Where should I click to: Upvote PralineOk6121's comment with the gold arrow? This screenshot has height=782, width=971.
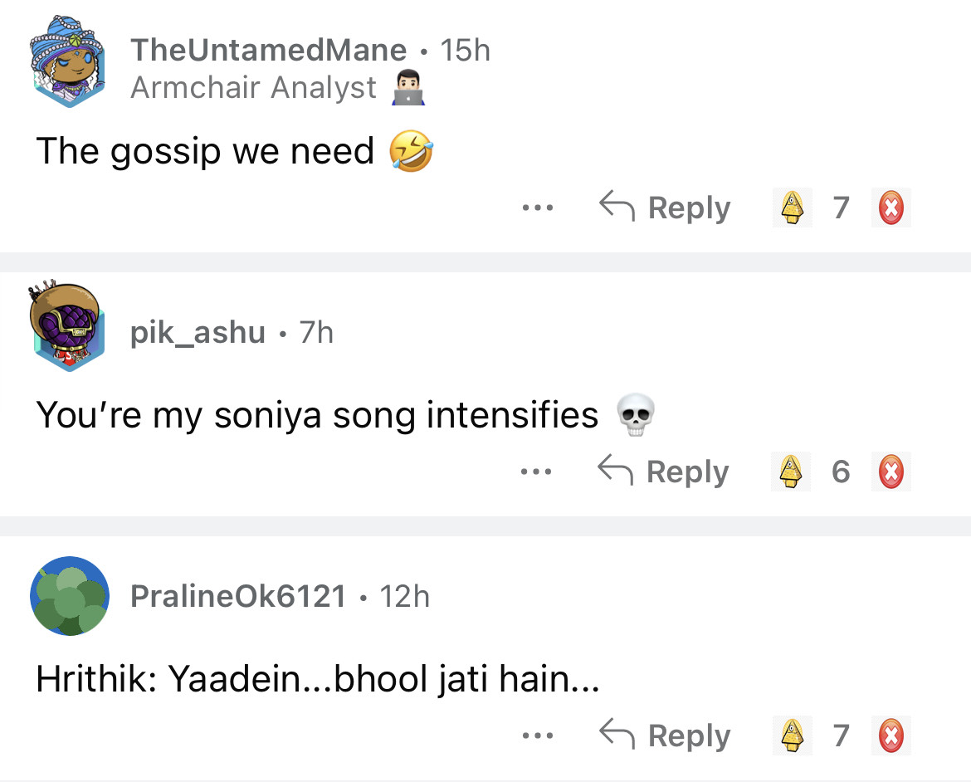(793, 736)
